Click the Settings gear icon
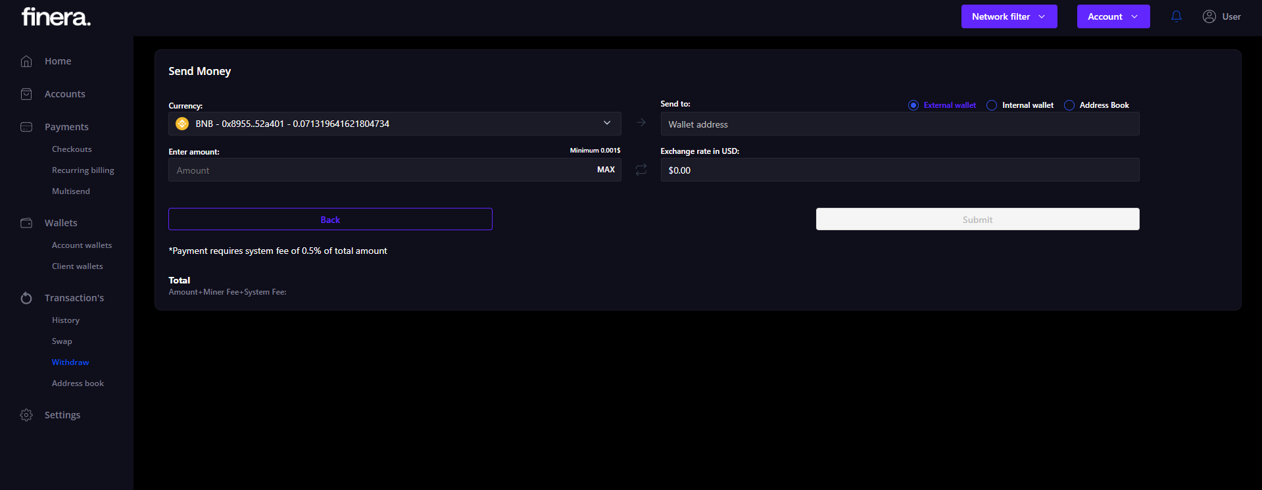This screenshot has width=1262, height=490. (26, 415)
